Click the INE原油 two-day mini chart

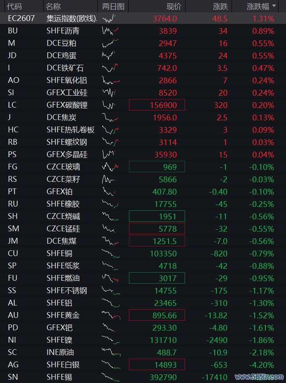pos(111,352)
